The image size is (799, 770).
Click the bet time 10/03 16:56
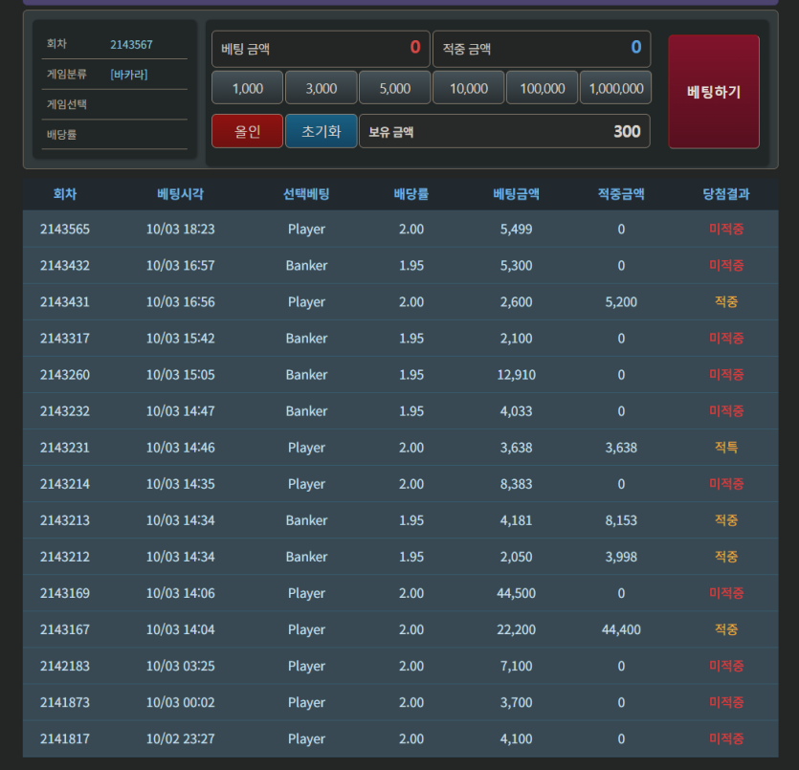click(x=181, y=302)
